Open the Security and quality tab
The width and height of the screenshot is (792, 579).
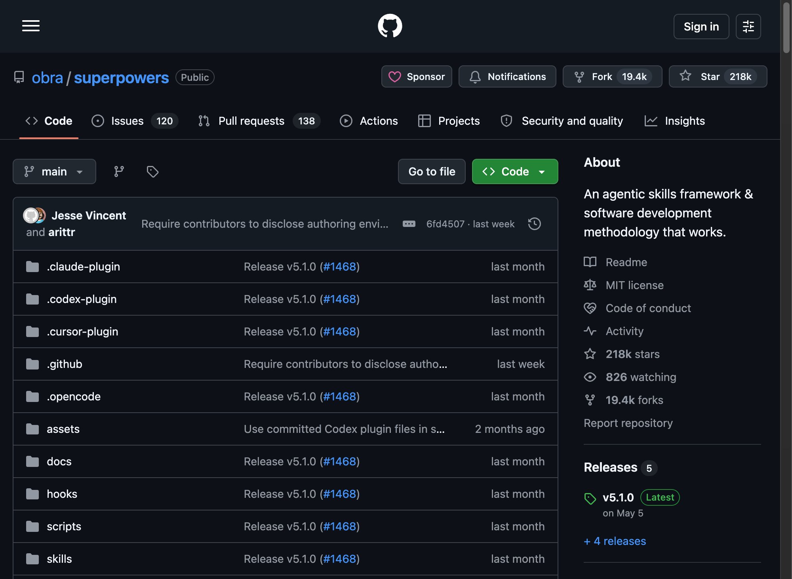point(562,121)
